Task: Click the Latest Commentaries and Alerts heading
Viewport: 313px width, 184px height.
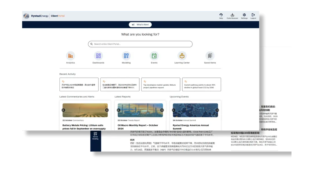Action: coord(77,97)
